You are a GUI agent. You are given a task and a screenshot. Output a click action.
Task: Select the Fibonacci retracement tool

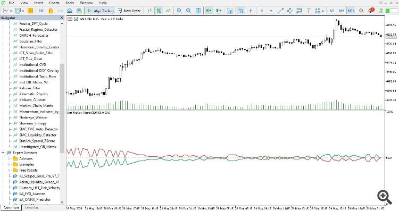pos(299,11)
